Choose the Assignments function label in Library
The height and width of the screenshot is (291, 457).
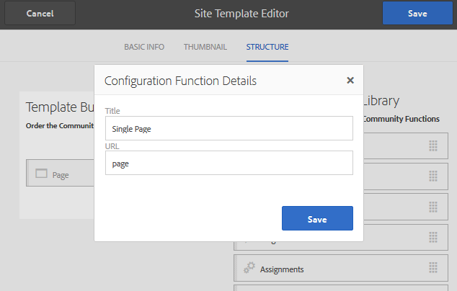[x=282, y=269]
